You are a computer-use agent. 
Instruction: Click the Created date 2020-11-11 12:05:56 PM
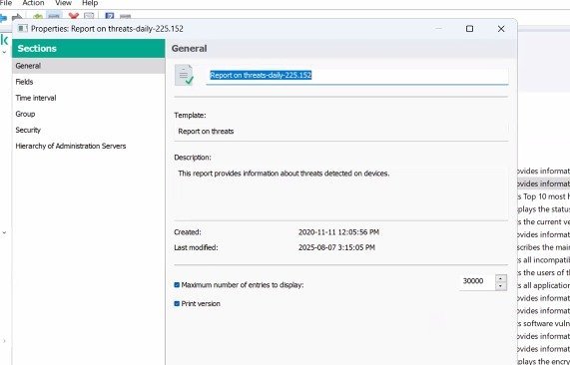(x=338, y=232)
